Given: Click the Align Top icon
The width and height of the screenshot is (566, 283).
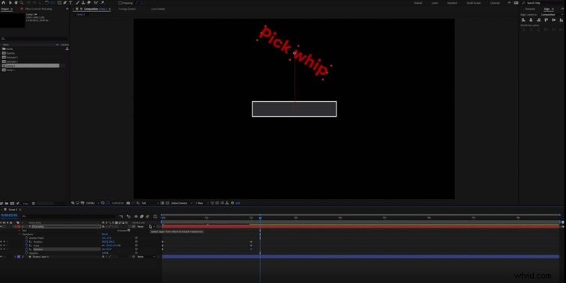Looking at the screenshot, I should pyautogui.click(x=547, y=20).
